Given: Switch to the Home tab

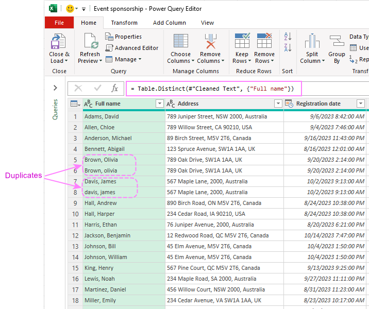Looking at the screenshot, I should coord(89,23).
